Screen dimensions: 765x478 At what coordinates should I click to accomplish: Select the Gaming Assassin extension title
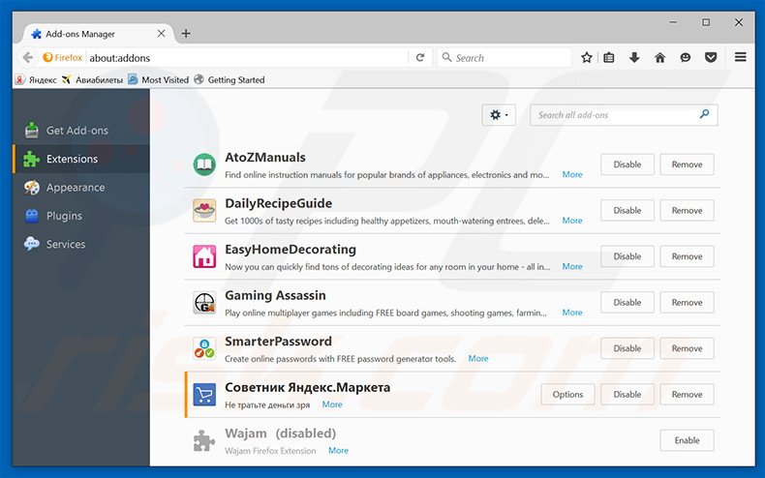click(275, 295)
